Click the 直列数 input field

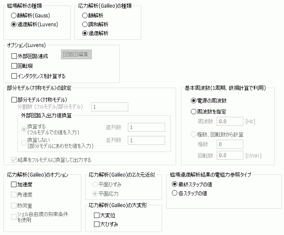tap(146, 127)
